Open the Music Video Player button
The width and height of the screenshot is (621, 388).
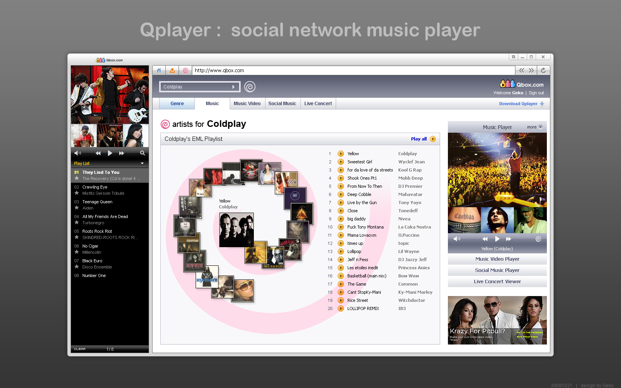pos(497,259)
